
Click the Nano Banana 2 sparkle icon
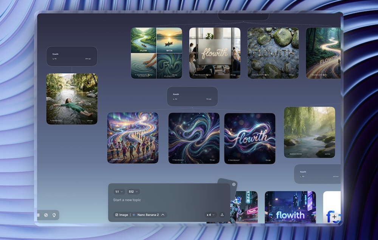[134, 215]
